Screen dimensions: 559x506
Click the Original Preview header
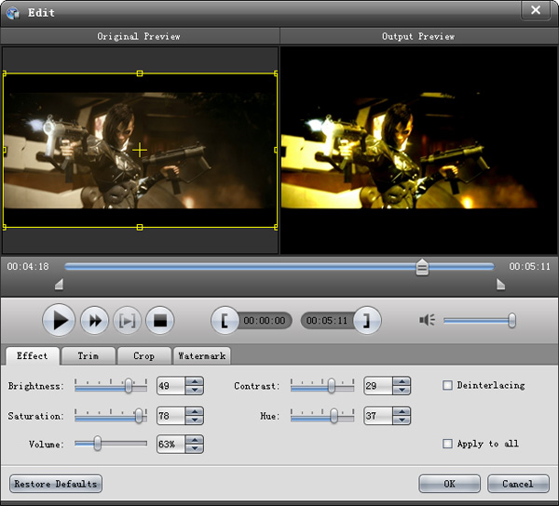coord(139,36)
